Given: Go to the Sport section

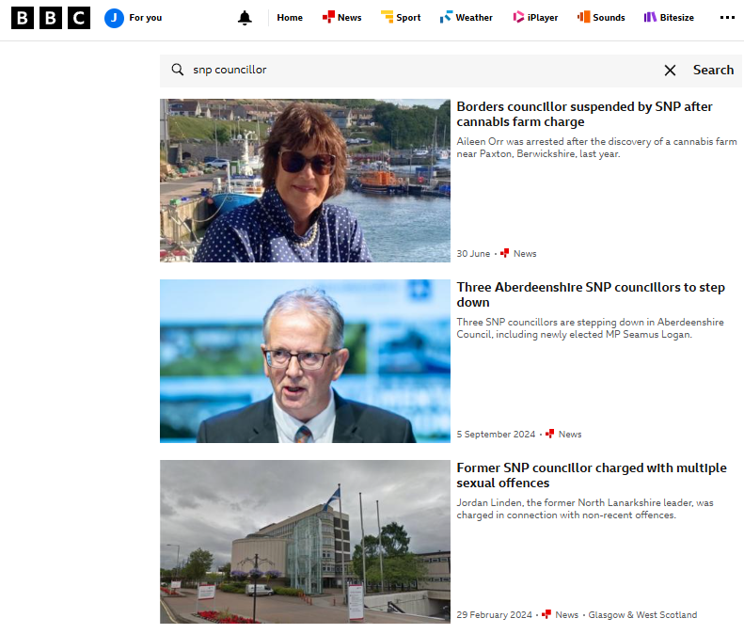Looking at the screenshot, I should click(x=401, y=18).
